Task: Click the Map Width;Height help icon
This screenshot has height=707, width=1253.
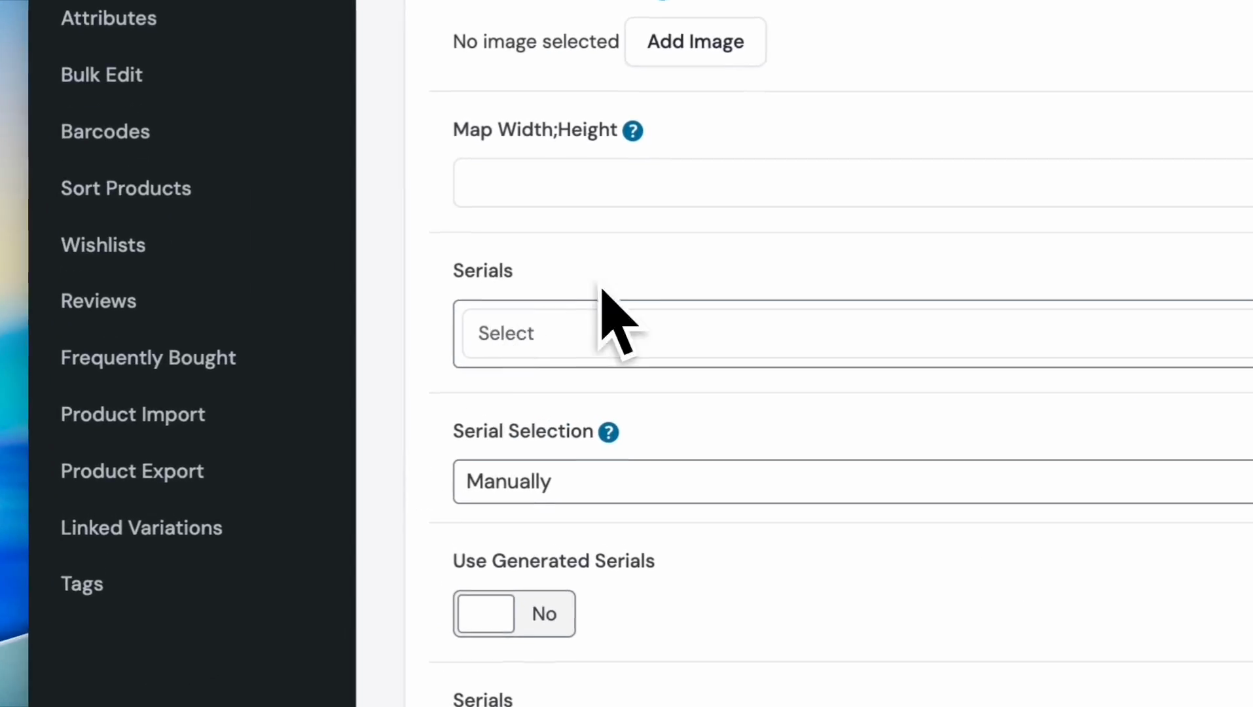Action: pos(632,131)
